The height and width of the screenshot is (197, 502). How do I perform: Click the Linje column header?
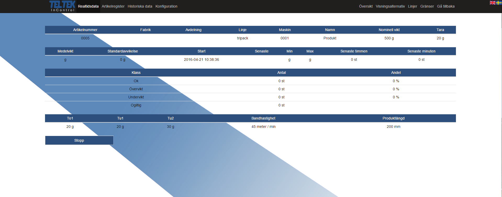tap(243, 30)
